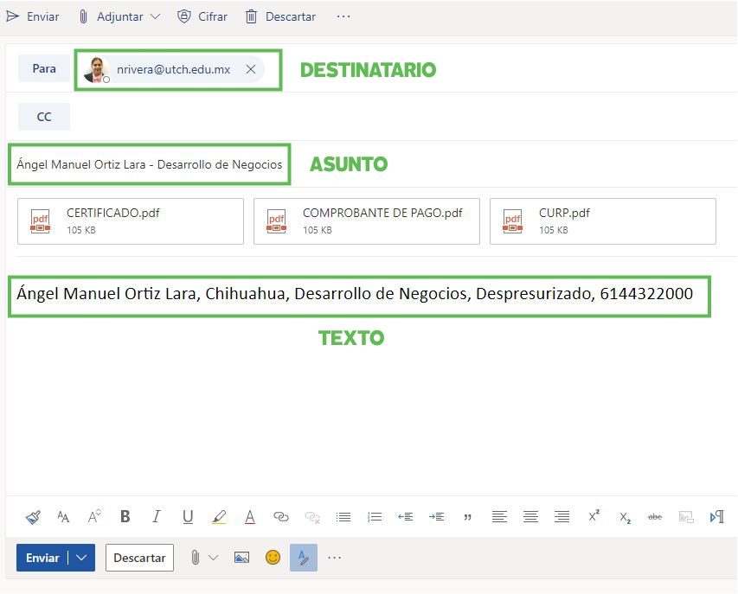Toggle underline text formatting
The width and height of the screenshot is (738, 594).
pyautogui.click(x=188, y=516)
